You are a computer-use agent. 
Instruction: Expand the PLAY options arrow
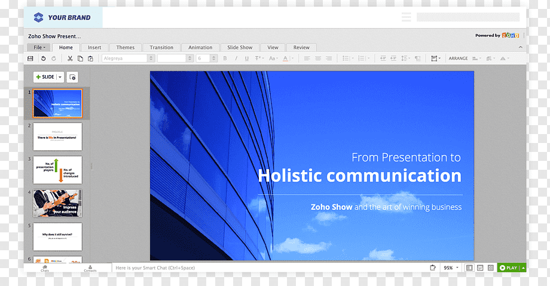[523, 268]
